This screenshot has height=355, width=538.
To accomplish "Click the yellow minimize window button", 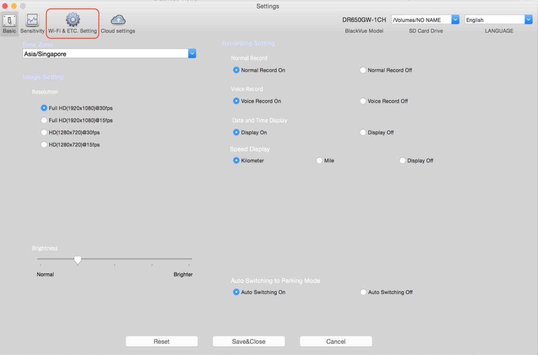I will (x=14, y=6).
